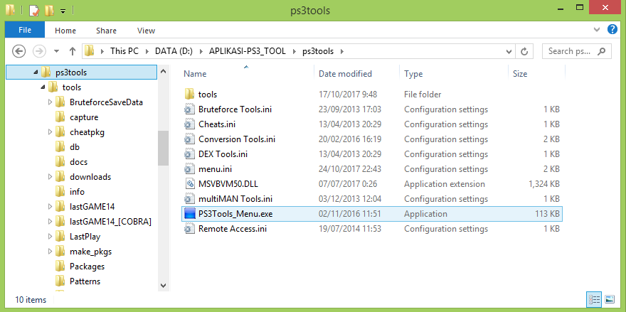
Task: Expand the LastPlay tree node
Action: point(50,237)
